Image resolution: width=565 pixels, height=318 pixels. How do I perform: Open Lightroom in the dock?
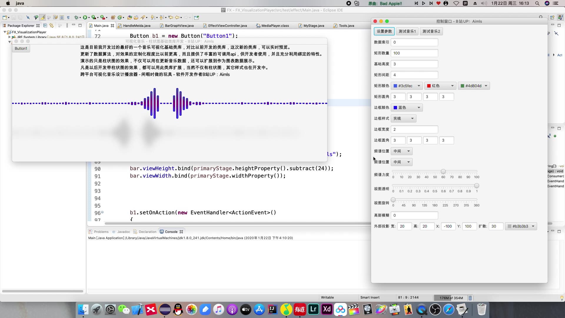tap(313, 309)
